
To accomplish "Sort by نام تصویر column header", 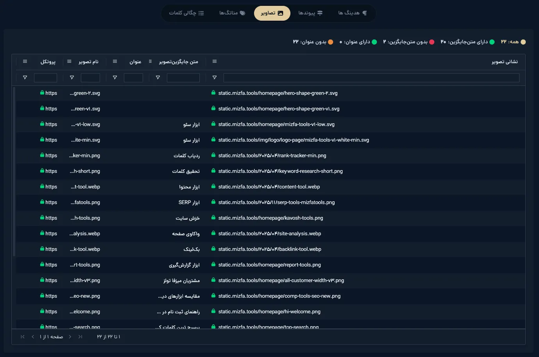I will tap(89, 62).
